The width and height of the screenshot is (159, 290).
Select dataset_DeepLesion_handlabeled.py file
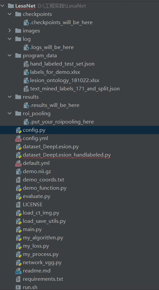point(67,155)
